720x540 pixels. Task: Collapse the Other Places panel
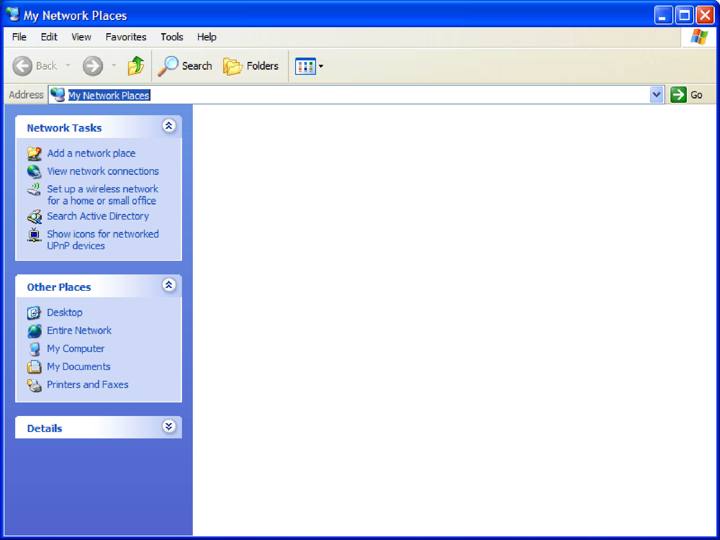(169, 285)
